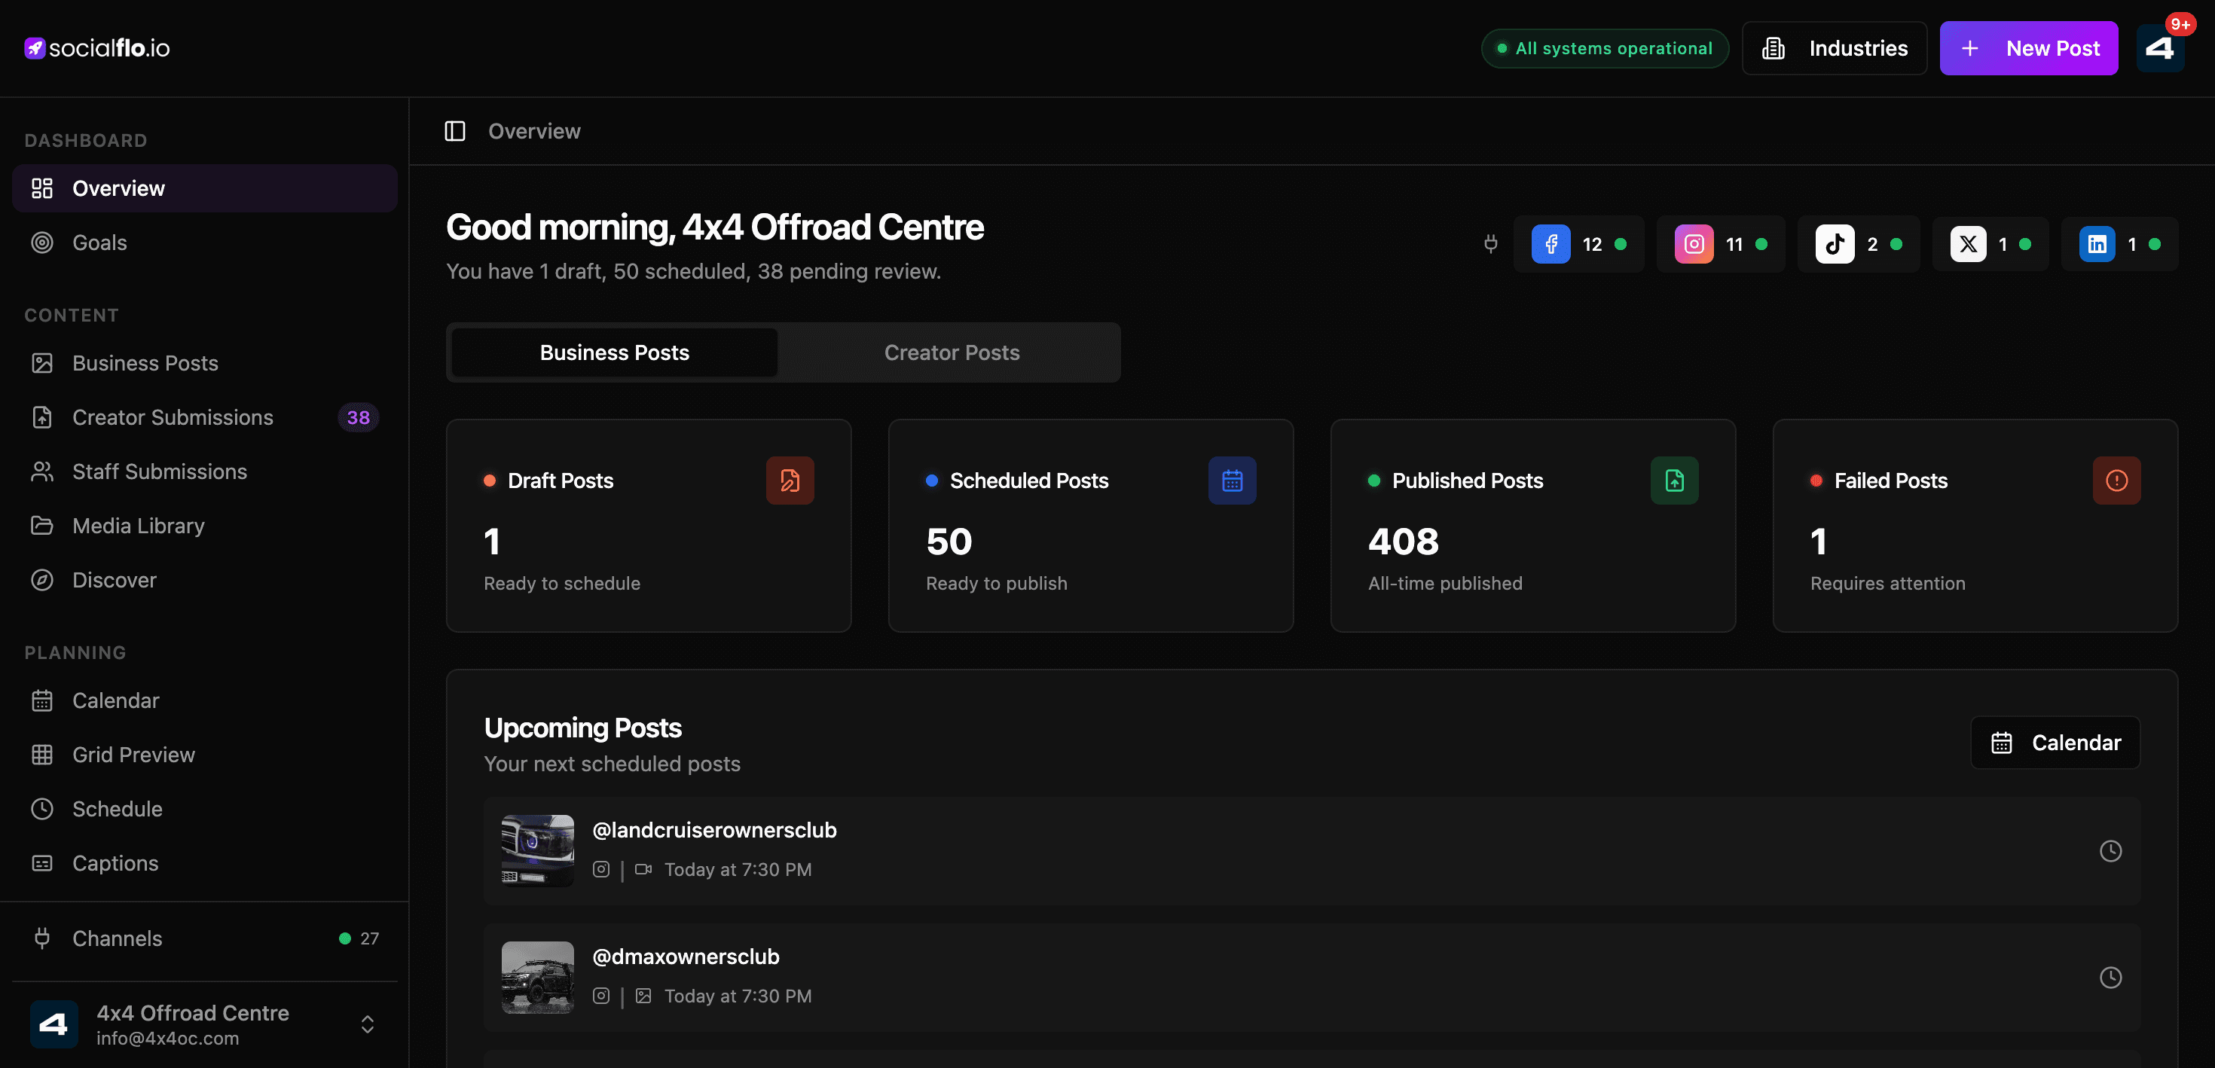2215x1068 pixels.
Task: Click the LinkedIn channel icon
Action: 2096,244
